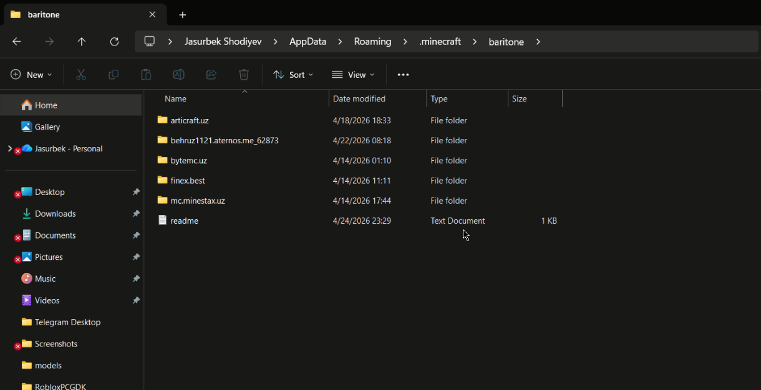The height and width of the screenshot is (390, 761).
Task: Expand the Jasurbek - Personal tree node
Action: [9, 149]
